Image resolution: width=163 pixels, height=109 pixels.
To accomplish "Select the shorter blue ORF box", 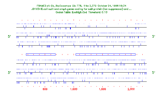I will 41,54.
